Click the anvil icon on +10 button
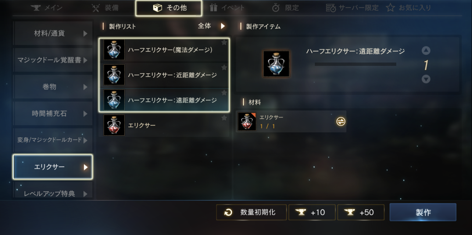The width and height of the screenshot is (472, 235). point(300,212)
